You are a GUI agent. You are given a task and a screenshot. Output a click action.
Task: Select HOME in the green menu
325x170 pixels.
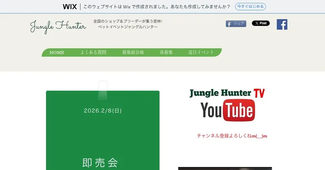pos(56,53)
